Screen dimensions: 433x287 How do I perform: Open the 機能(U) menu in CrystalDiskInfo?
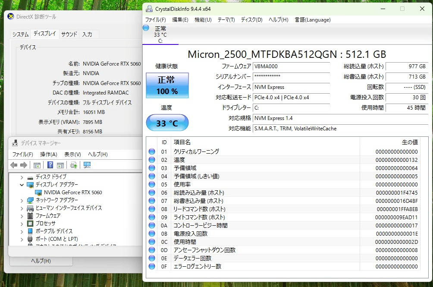203,19
